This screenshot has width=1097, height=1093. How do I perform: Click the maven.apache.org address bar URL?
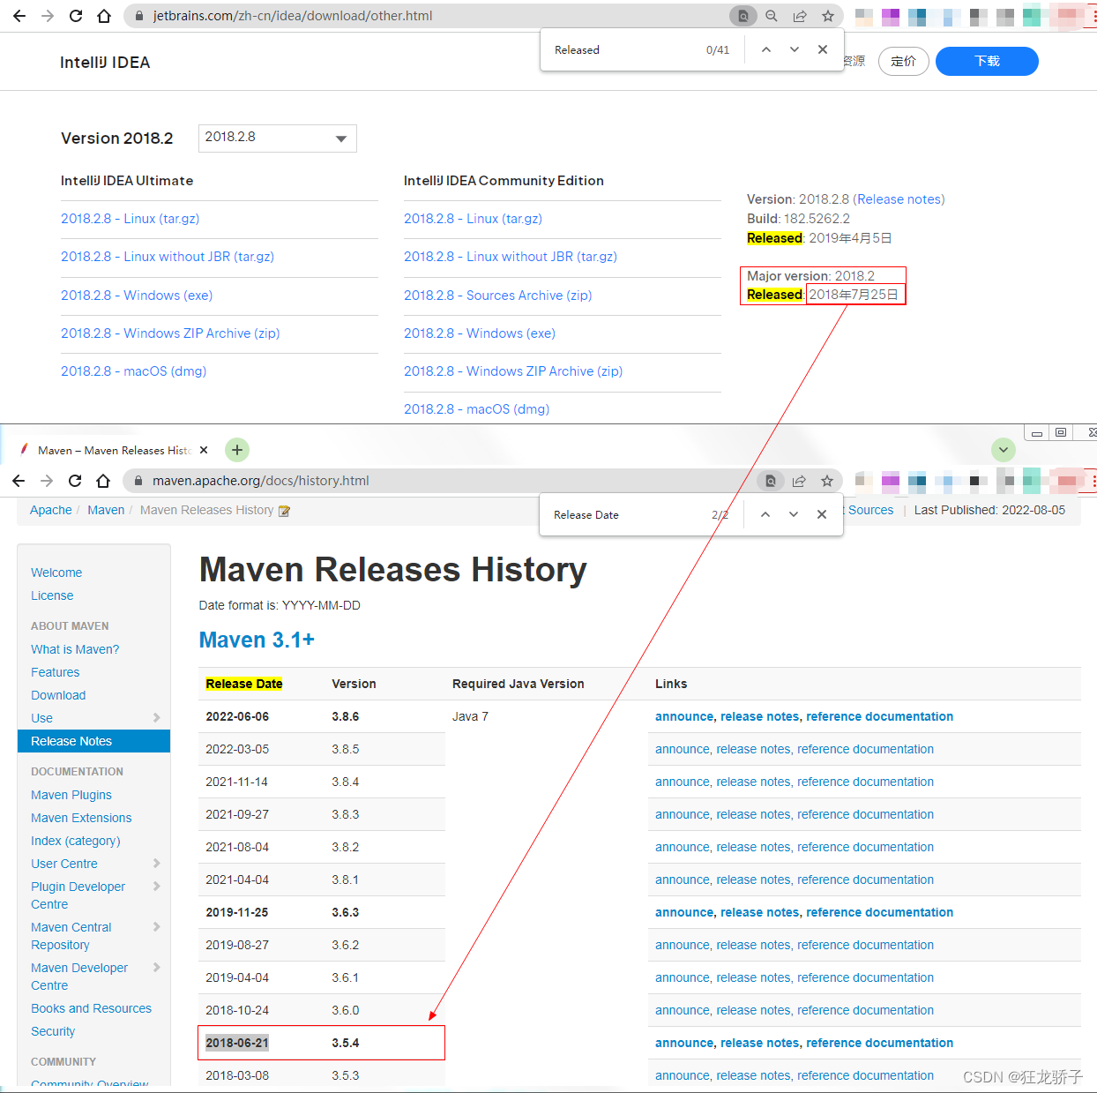[x=261, y=481]
